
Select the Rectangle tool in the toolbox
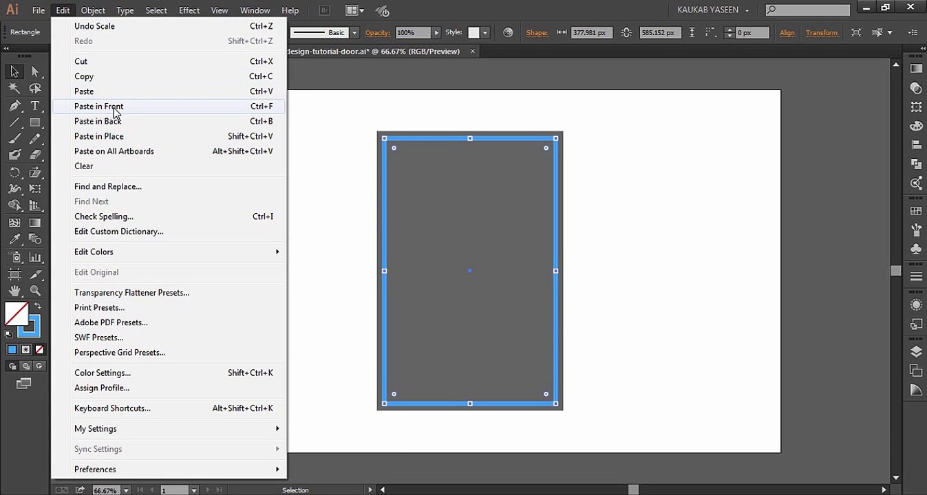click(x=35, y=122)
